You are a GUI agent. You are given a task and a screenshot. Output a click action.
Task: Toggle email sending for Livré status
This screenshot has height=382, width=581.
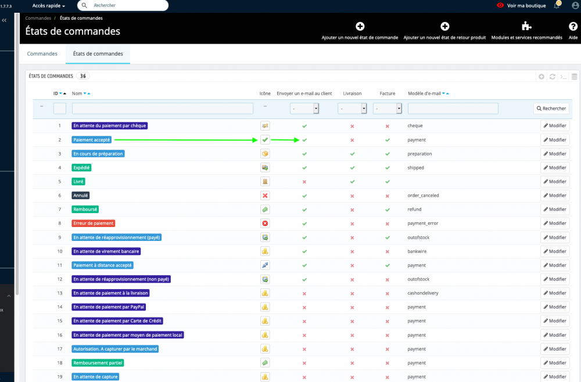[x=304, y=182]
